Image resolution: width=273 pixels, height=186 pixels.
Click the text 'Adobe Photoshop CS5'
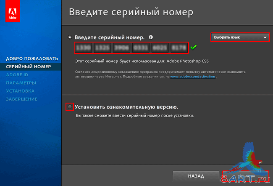(x=187, y=61)
